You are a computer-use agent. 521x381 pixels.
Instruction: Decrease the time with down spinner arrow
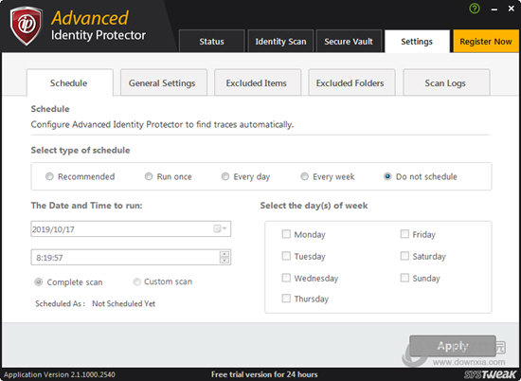(225, 261)
